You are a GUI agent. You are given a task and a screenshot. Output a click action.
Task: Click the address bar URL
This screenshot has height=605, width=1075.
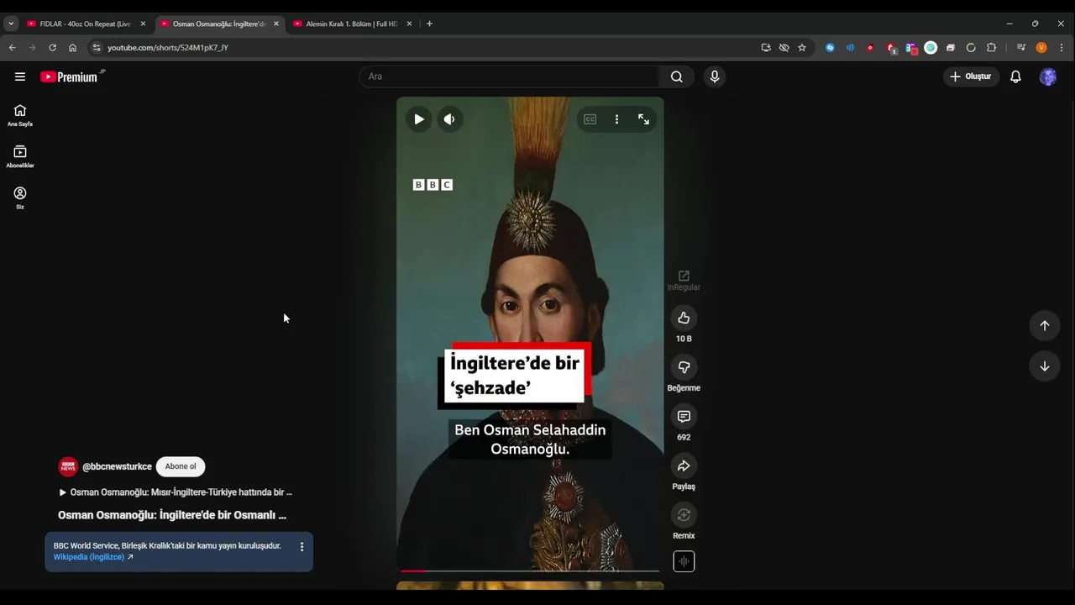pyautogui.click(x=168, y=48)
